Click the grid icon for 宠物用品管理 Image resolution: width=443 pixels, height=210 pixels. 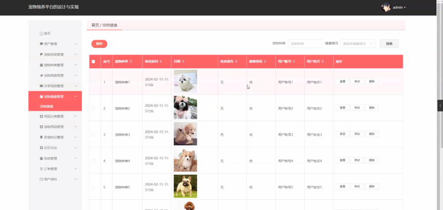(x=41, y=127)
